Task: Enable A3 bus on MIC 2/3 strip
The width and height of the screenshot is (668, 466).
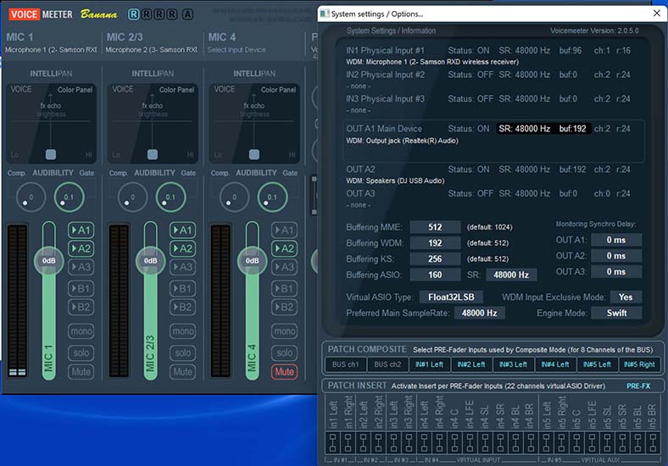Action: point(183,267)
